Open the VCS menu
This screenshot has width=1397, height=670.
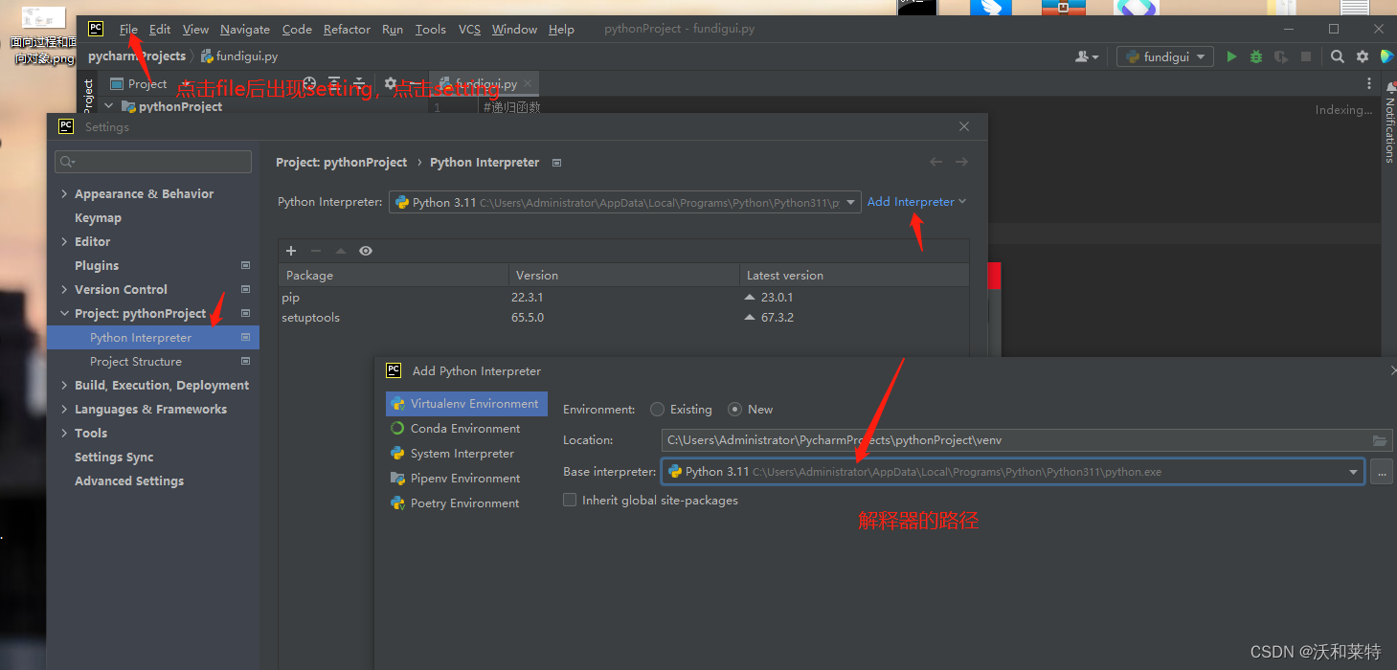[x=469, y=29]
